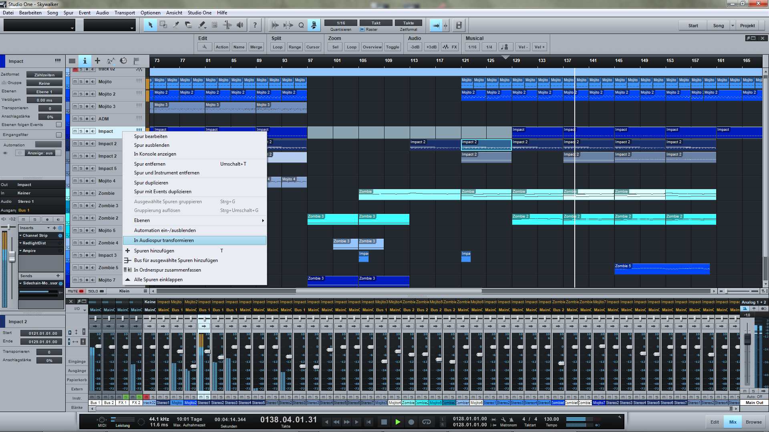769x432 pixels.
Task: Open the Ebenen Ebene 1 dropdown
Action: pyautogui.click(x=44, y=92)
